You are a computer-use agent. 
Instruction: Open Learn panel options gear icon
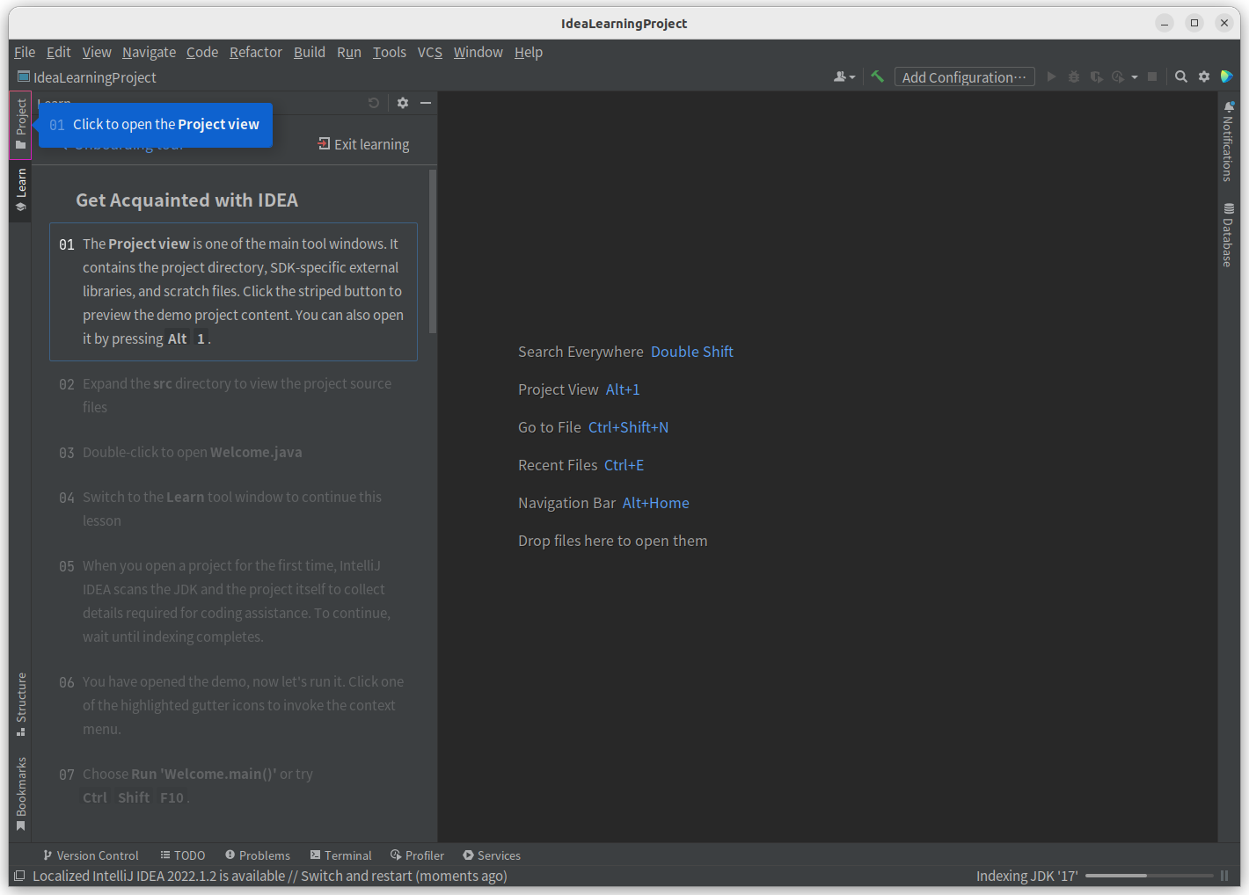coord(403,103)
